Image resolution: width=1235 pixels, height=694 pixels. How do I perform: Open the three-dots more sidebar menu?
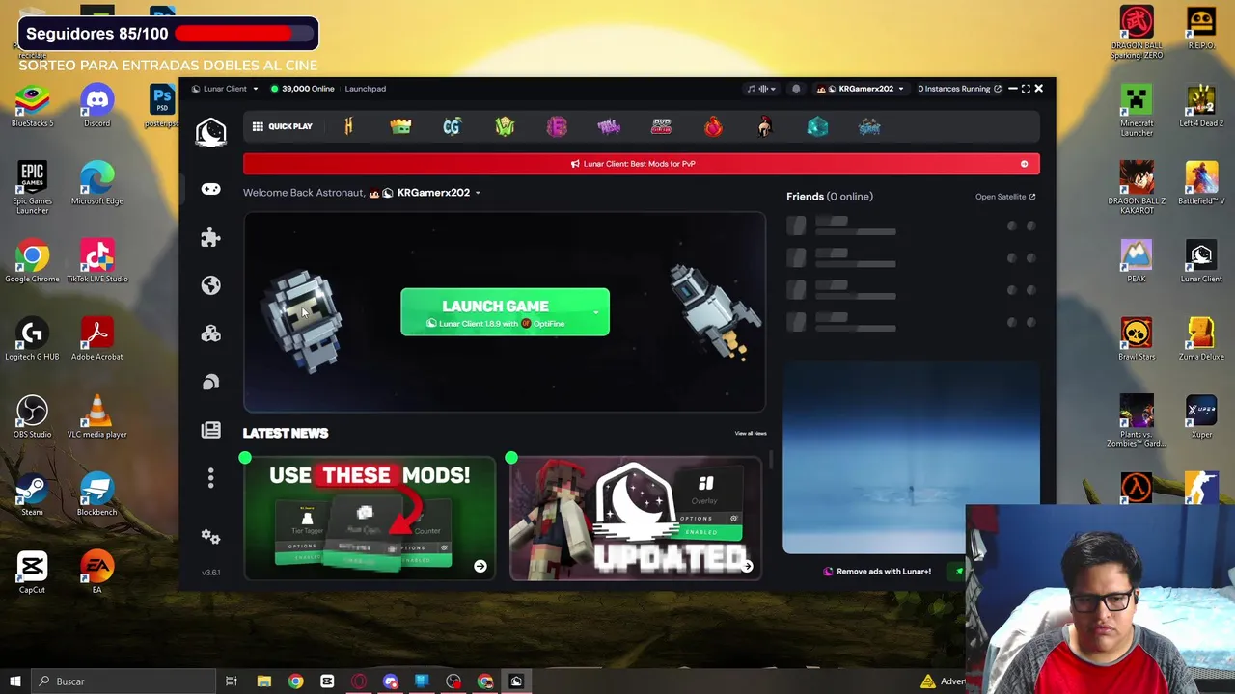point(210,478)
